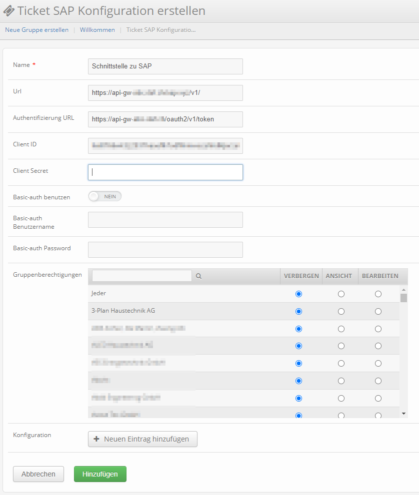This screenshot has height=495, width=419.
Task: Select the Ticket SAP Konfiguratio... breadcrumb
Action: click(161, 30)
